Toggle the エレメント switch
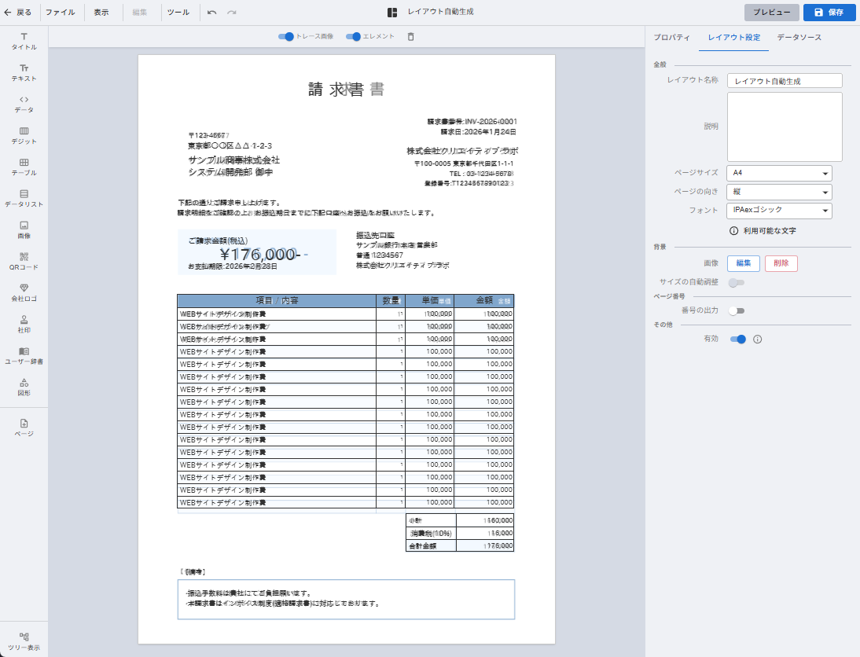The image size is (860, 657). click(354, 36)
